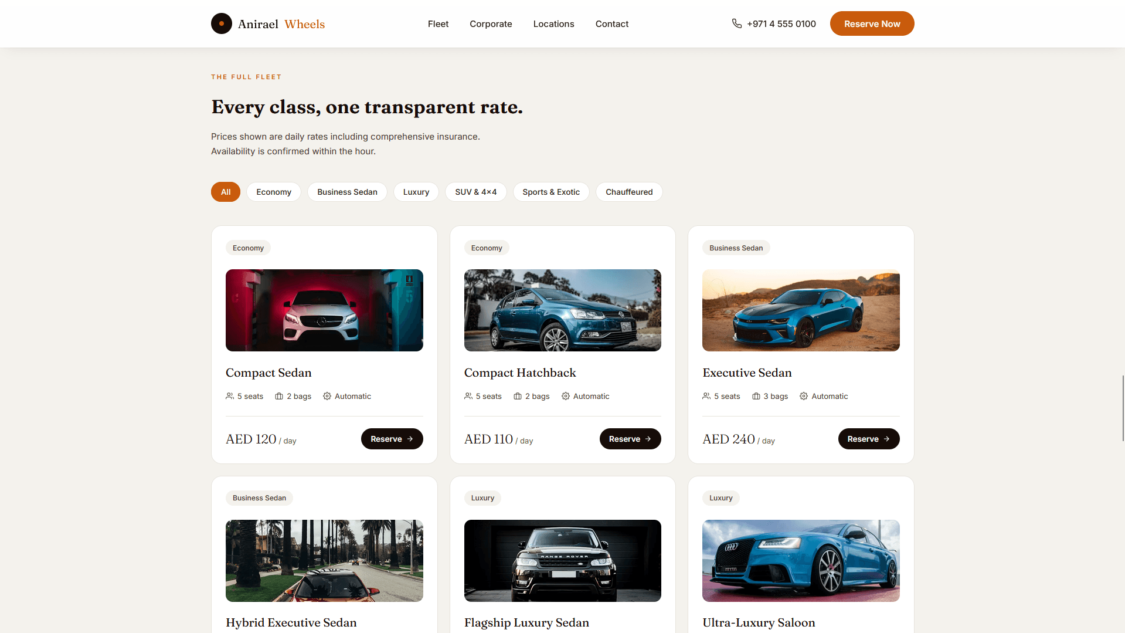Click seats icon on Compact Hatchback card
The image size is (1125, 633).
tap(468, 396)
